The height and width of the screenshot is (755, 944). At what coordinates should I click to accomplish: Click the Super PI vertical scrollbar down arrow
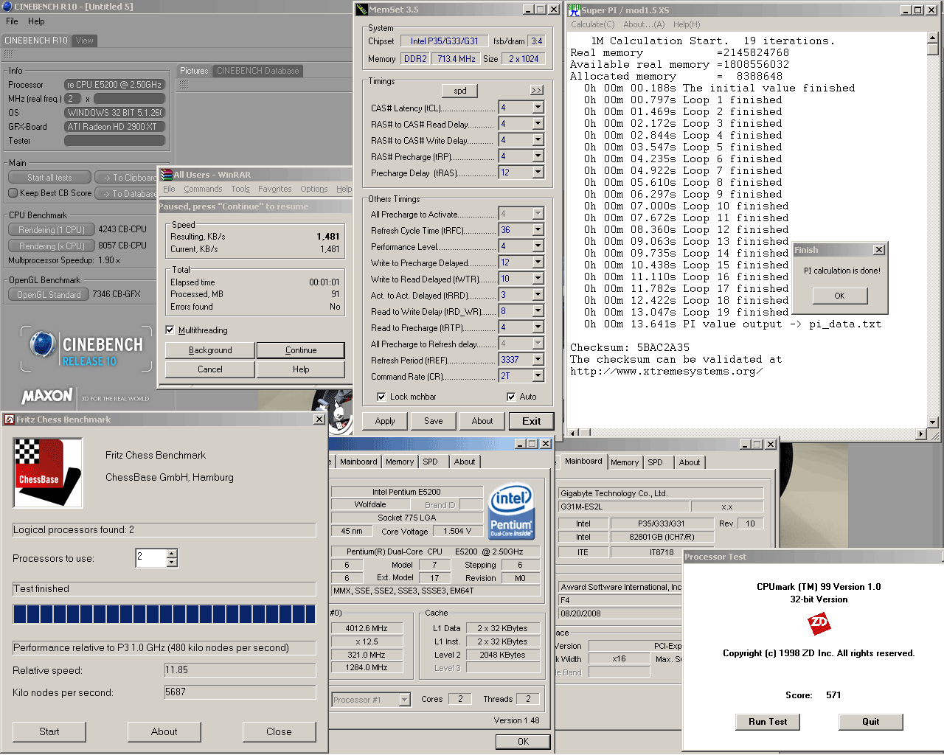[933, 422]
